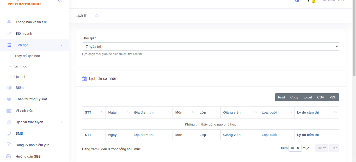356x162 pixels.
Task: Click the document icon beside Đăng ký bảo hiểm y tế
Action: pos(9,145)
